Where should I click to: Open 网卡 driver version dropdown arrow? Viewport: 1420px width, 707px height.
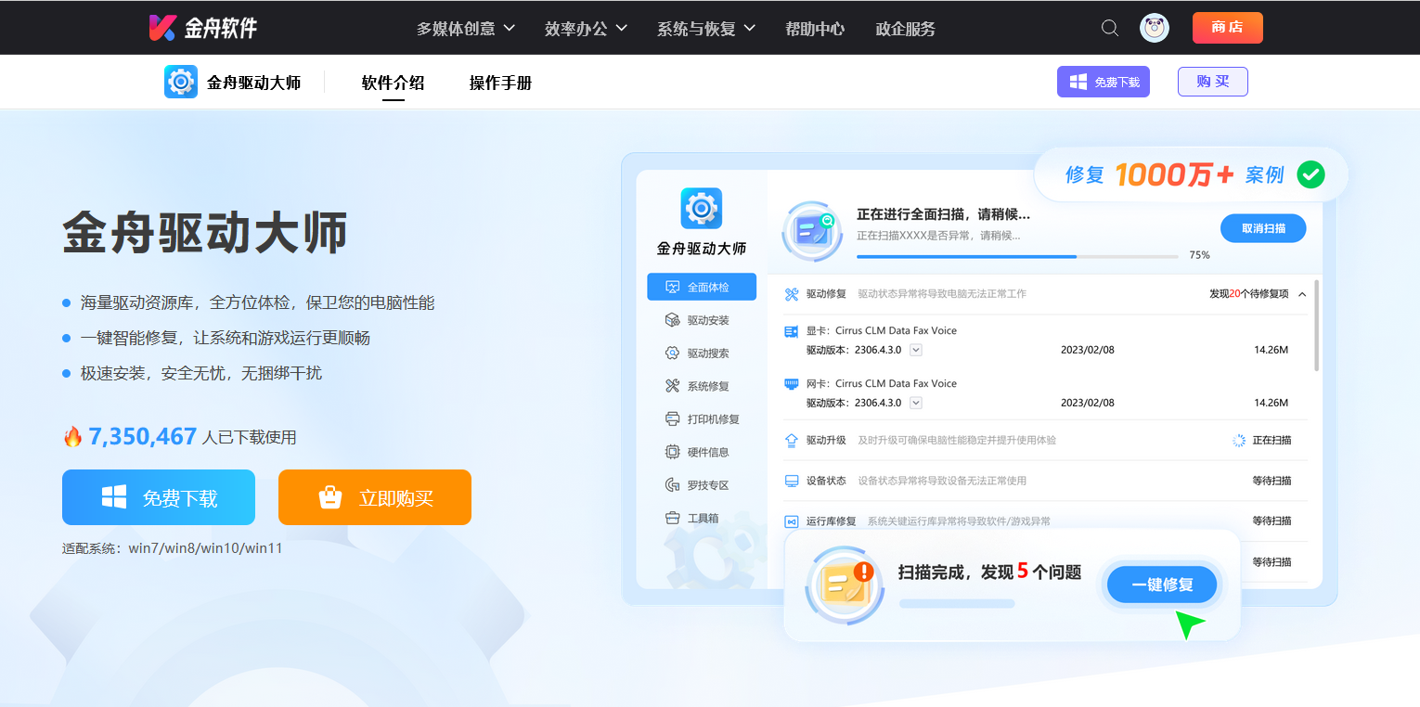point(916,403)
